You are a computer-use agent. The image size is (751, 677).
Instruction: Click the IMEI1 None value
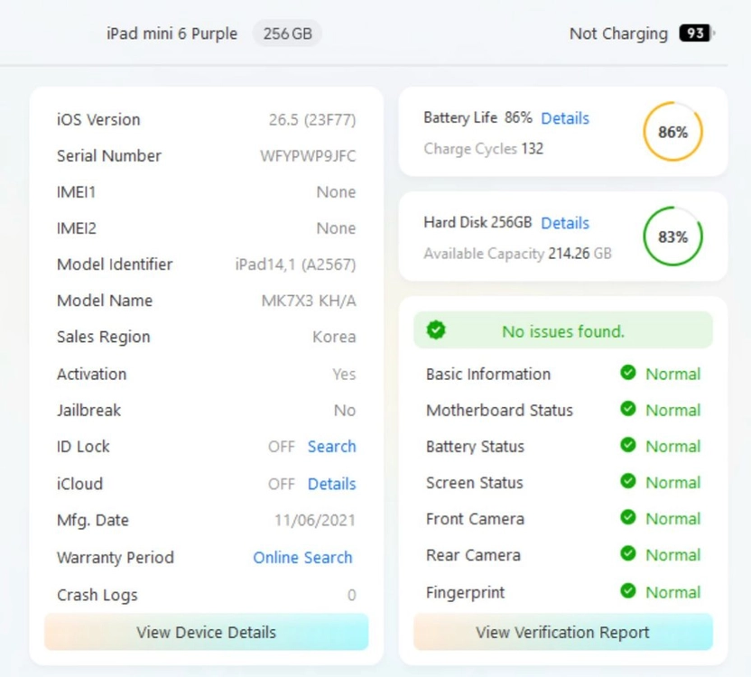pos(336,192)
